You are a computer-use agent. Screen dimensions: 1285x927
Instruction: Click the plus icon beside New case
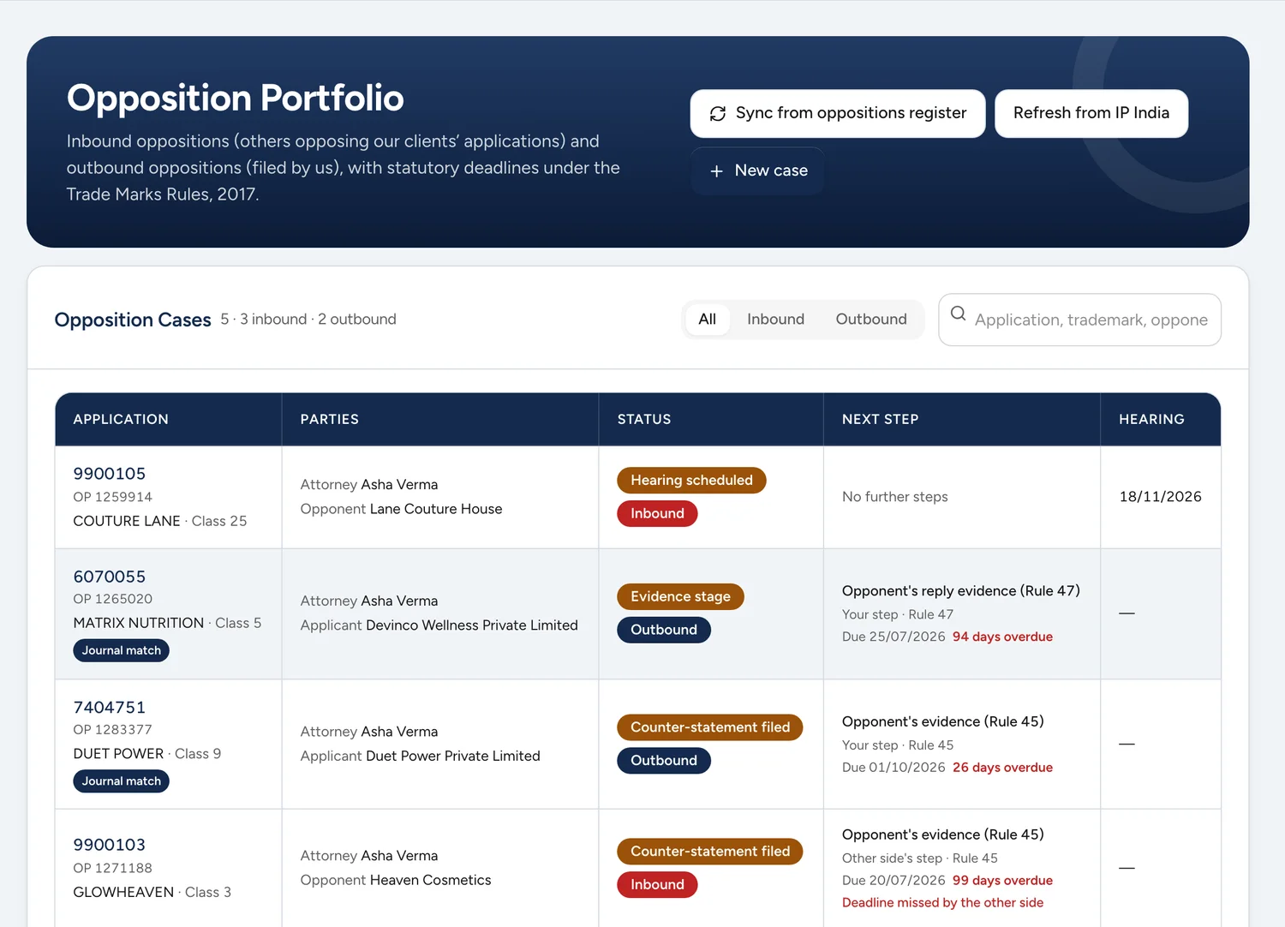pos(717,171)
